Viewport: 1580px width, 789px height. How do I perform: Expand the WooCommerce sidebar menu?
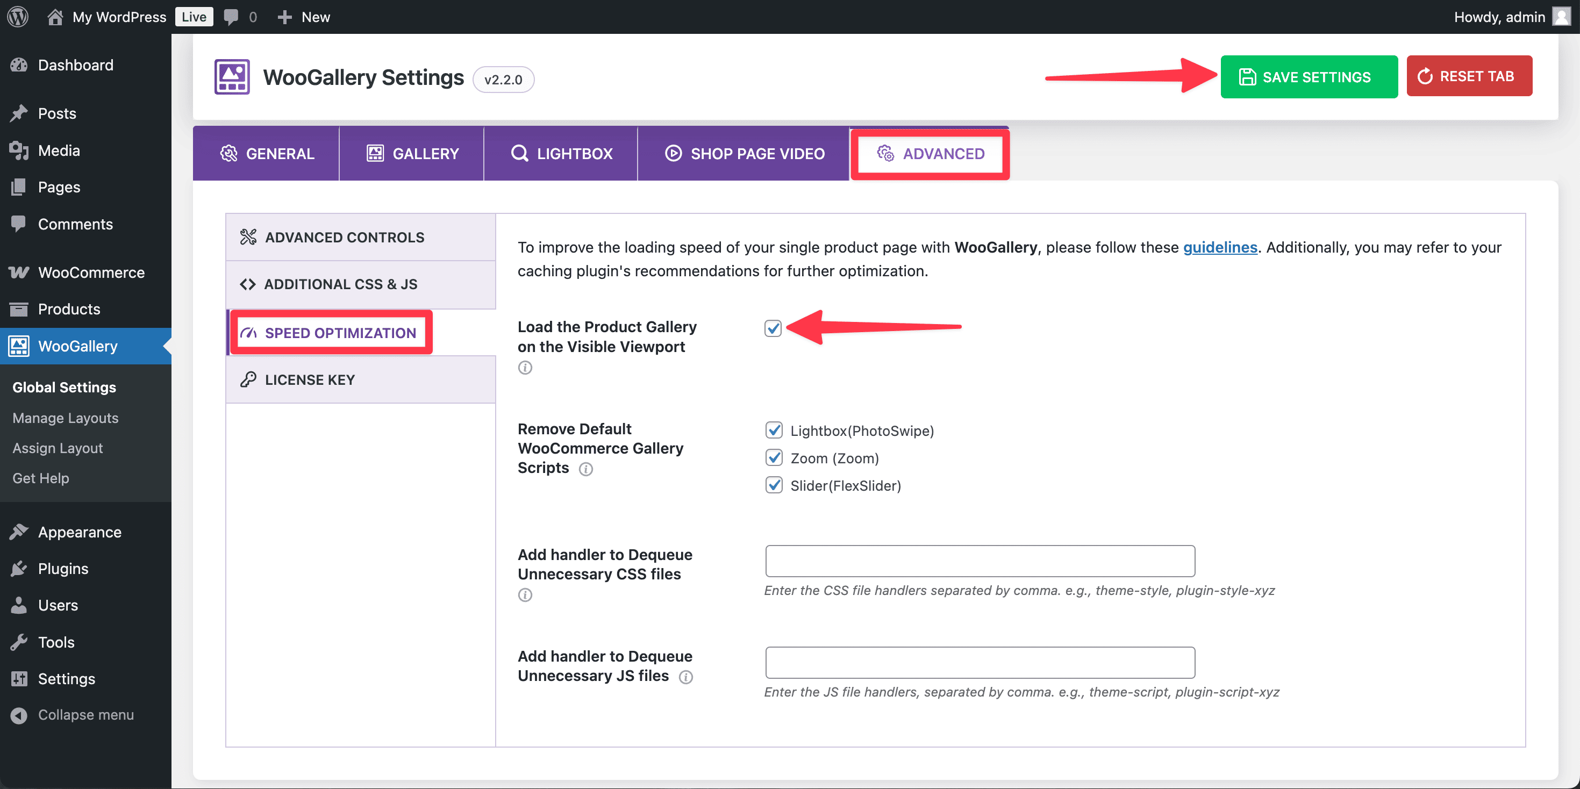pos(91,272)
